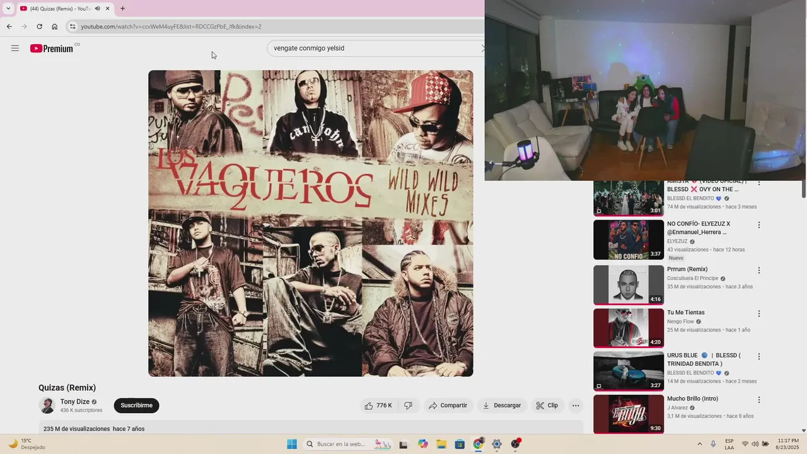This screenshot has height=454, width=807.
Task: Open Windows Start menu
Action: point(292,444)
